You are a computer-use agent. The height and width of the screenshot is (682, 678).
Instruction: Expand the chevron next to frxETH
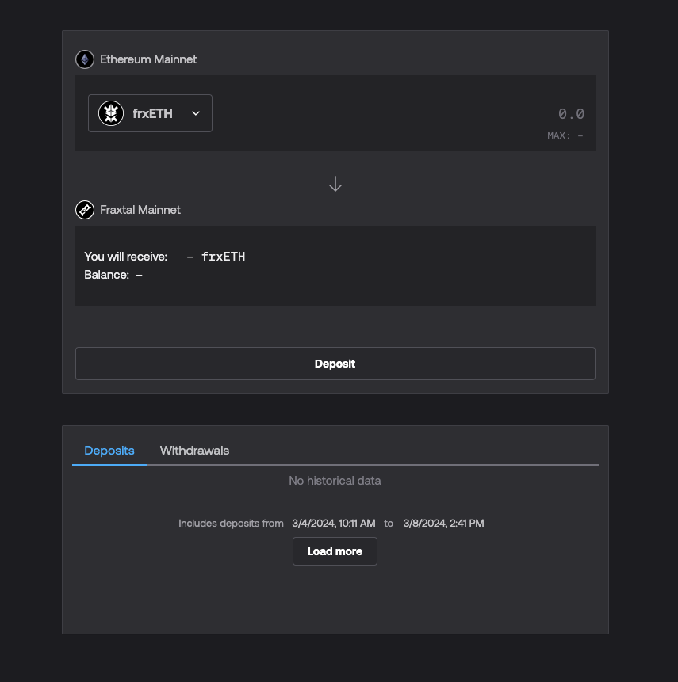[196, 113]
